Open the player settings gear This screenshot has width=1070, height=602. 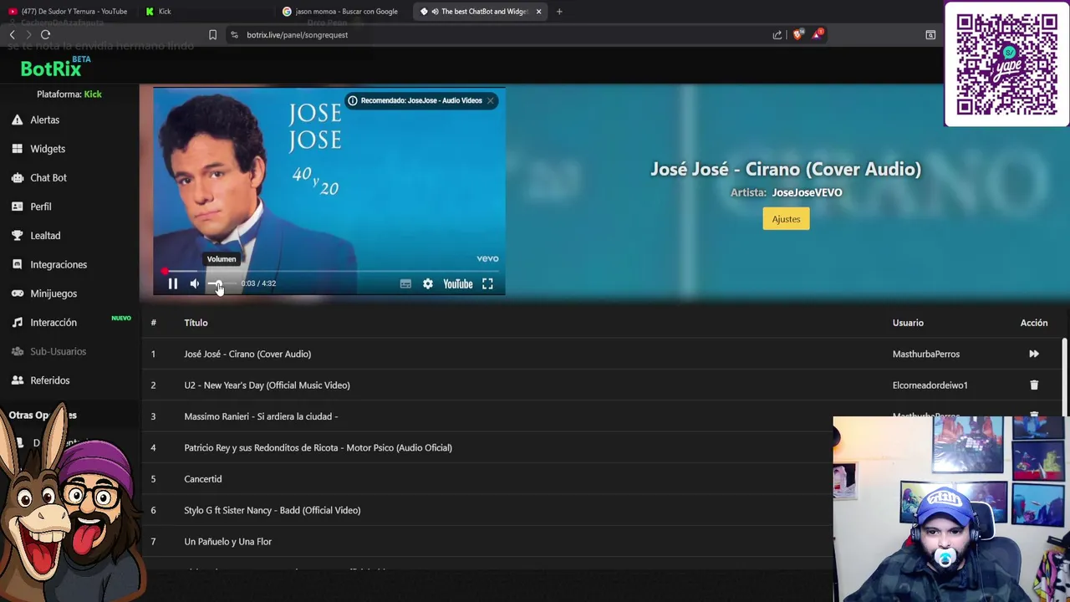click(x=428, y=284)
